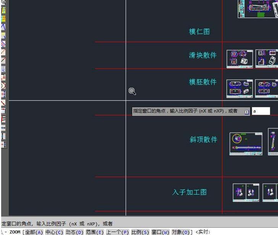Pick the black and red solid diagonal line tool
Viewport: 278px width, 235px height.
click(x=3, y=61)
